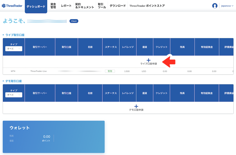Screen dimensions: 236x155
Task: Click ステータス header in demo accounts table
Action: (111, 93)
